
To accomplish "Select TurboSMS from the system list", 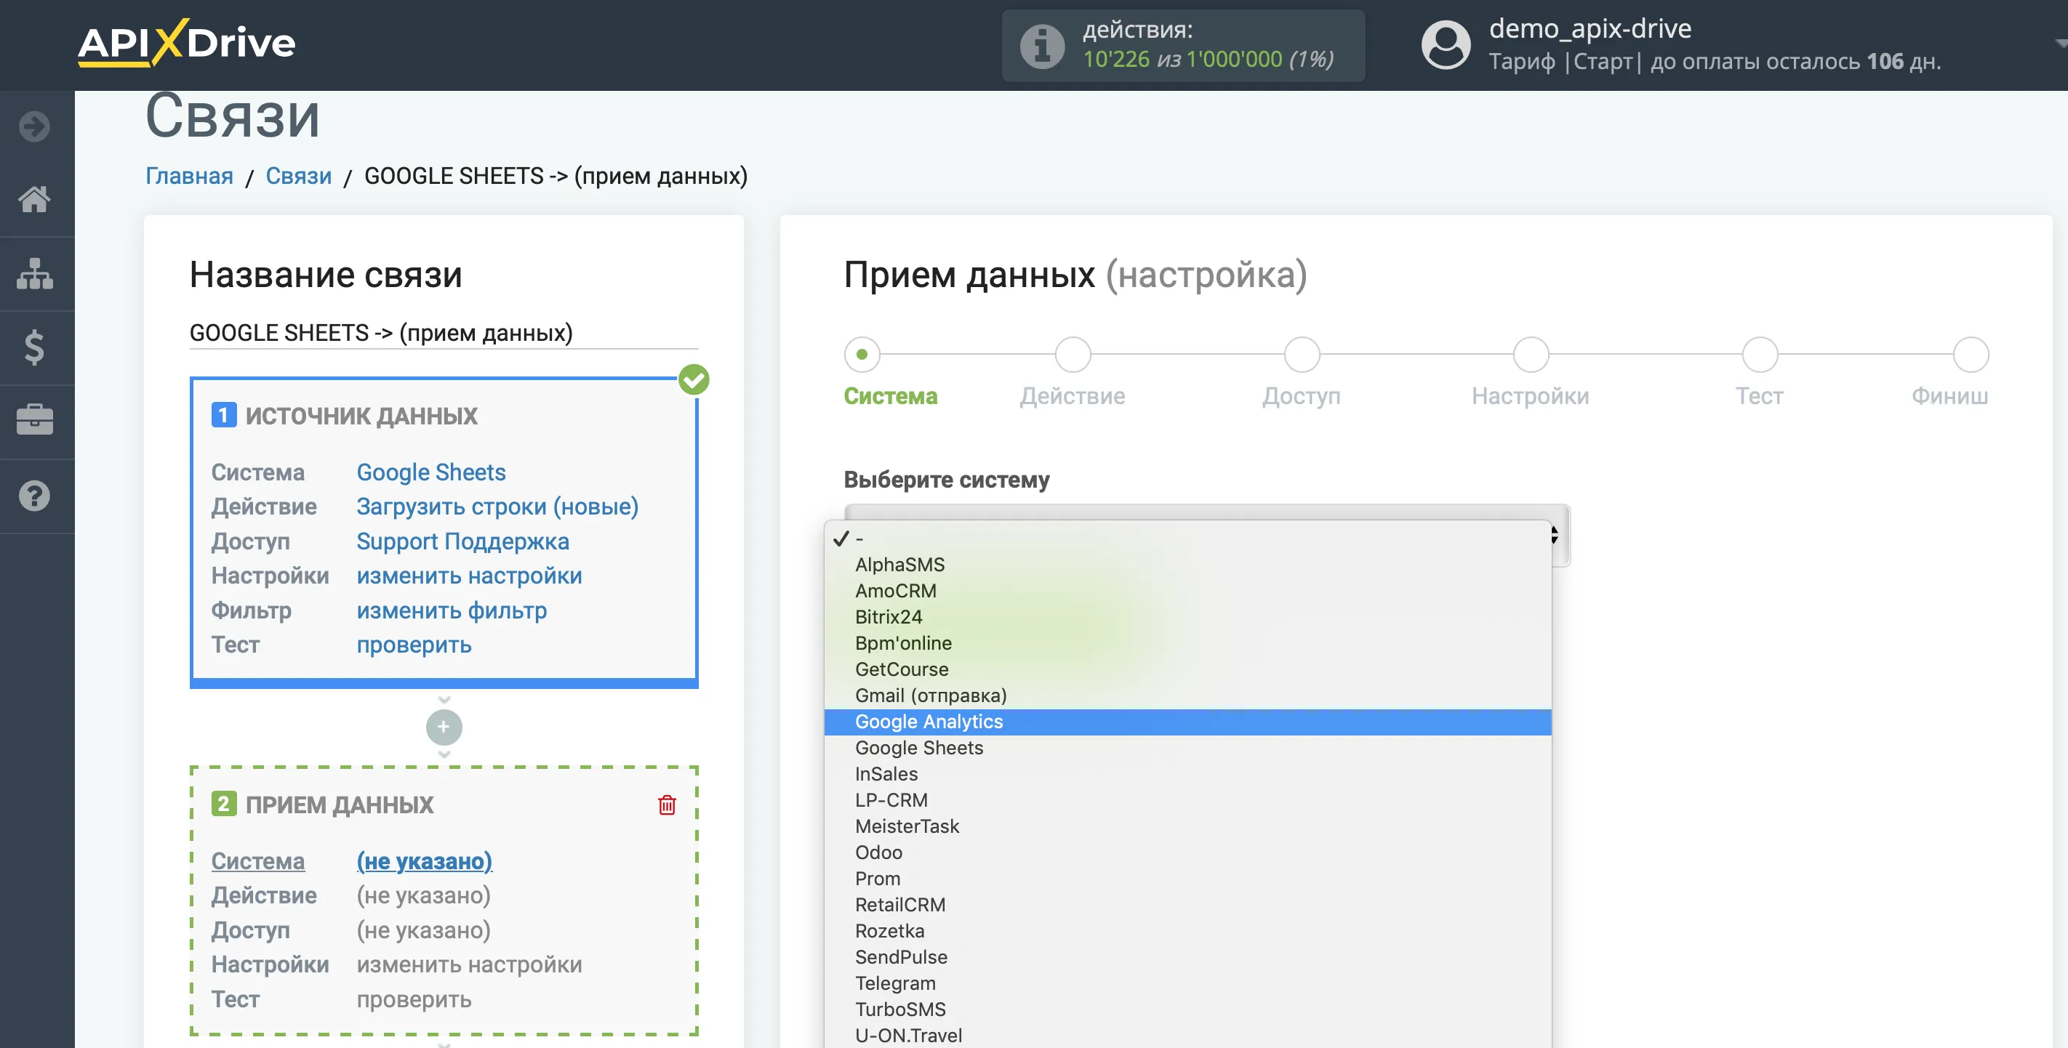I will click(1187, 1009).
